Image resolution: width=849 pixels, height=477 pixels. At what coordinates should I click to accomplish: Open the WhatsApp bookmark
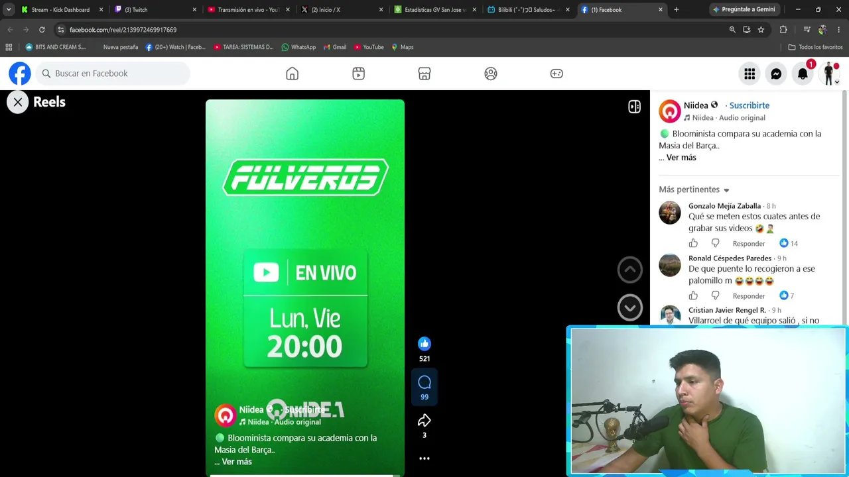[298, 47]
